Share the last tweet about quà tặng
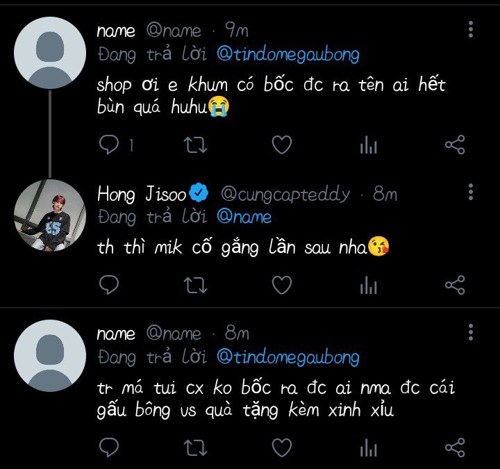500x469 pixels. click(x=455, y=447)
